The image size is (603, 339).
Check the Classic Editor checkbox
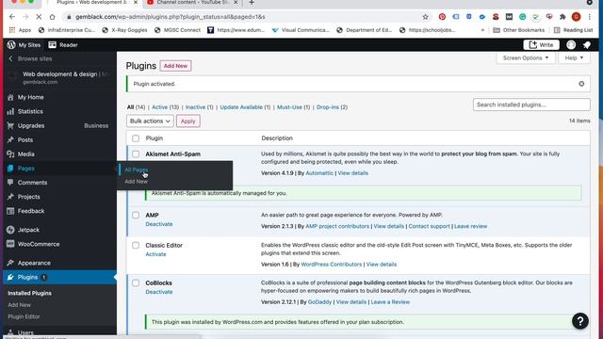pyautogui.click(x=136, y=245)
